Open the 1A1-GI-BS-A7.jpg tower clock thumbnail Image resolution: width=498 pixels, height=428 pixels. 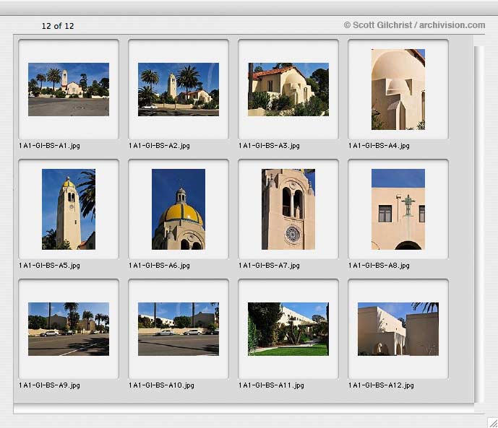(x=288, y=209)
